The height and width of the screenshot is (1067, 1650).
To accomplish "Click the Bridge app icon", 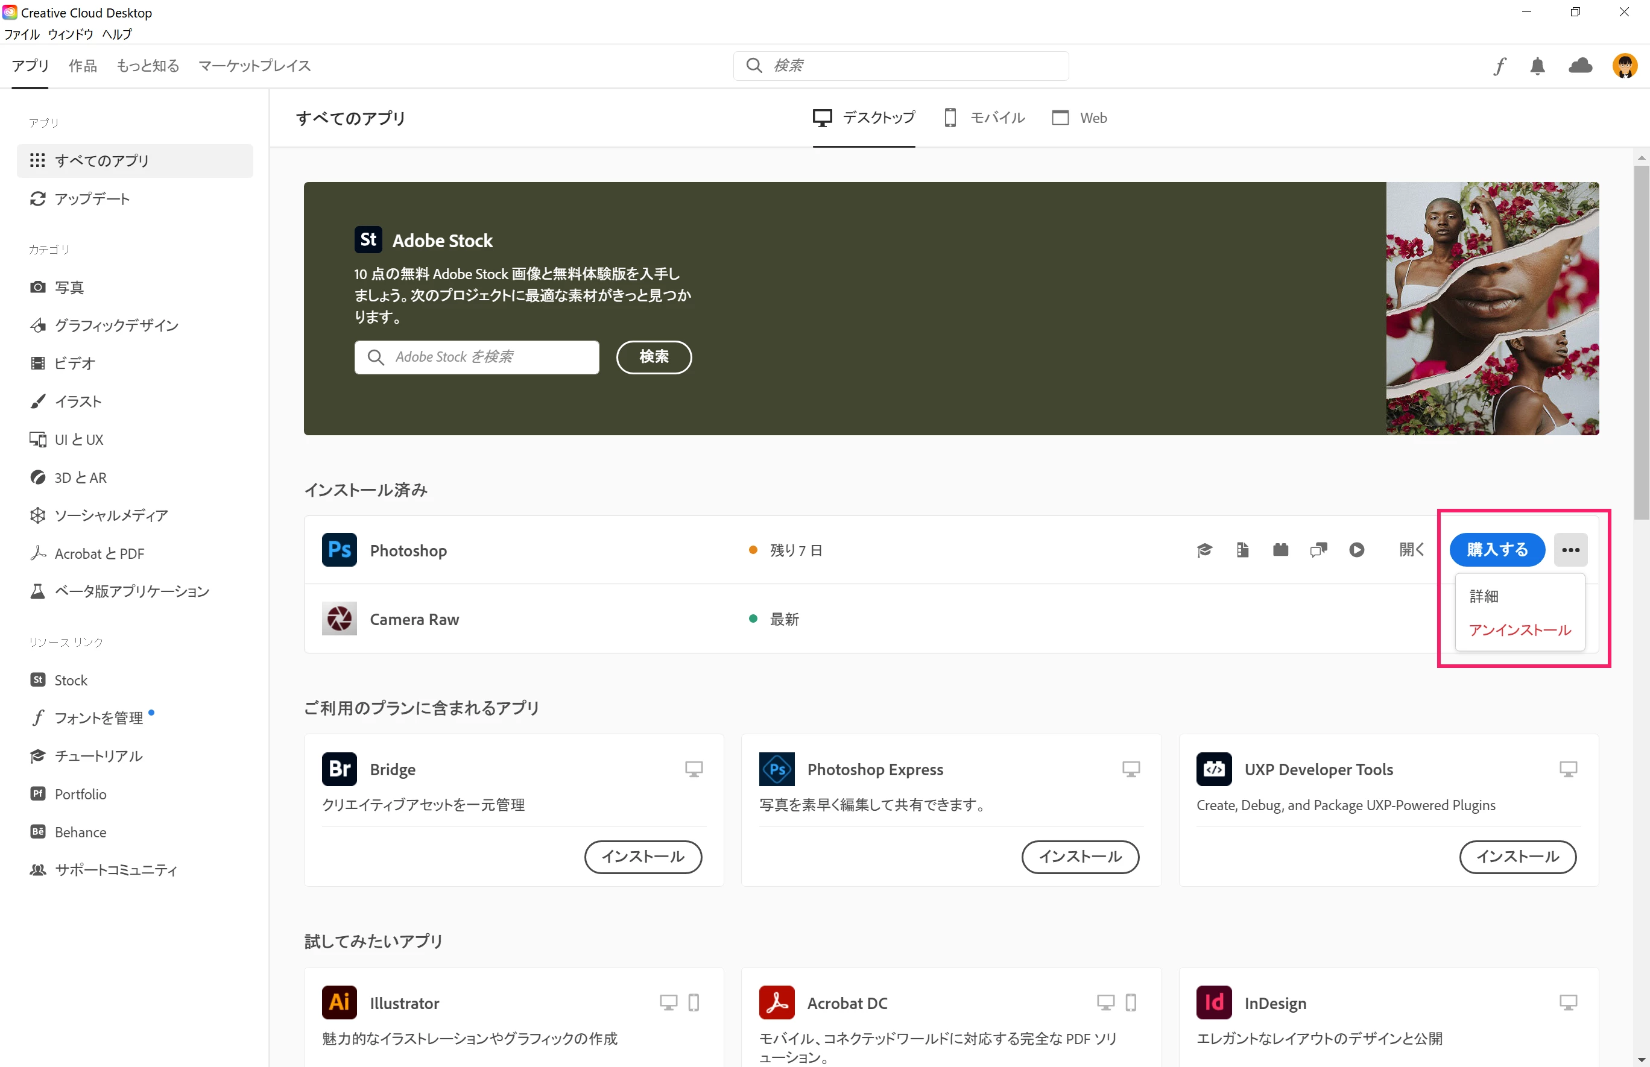I will click(x=340, y=769).
